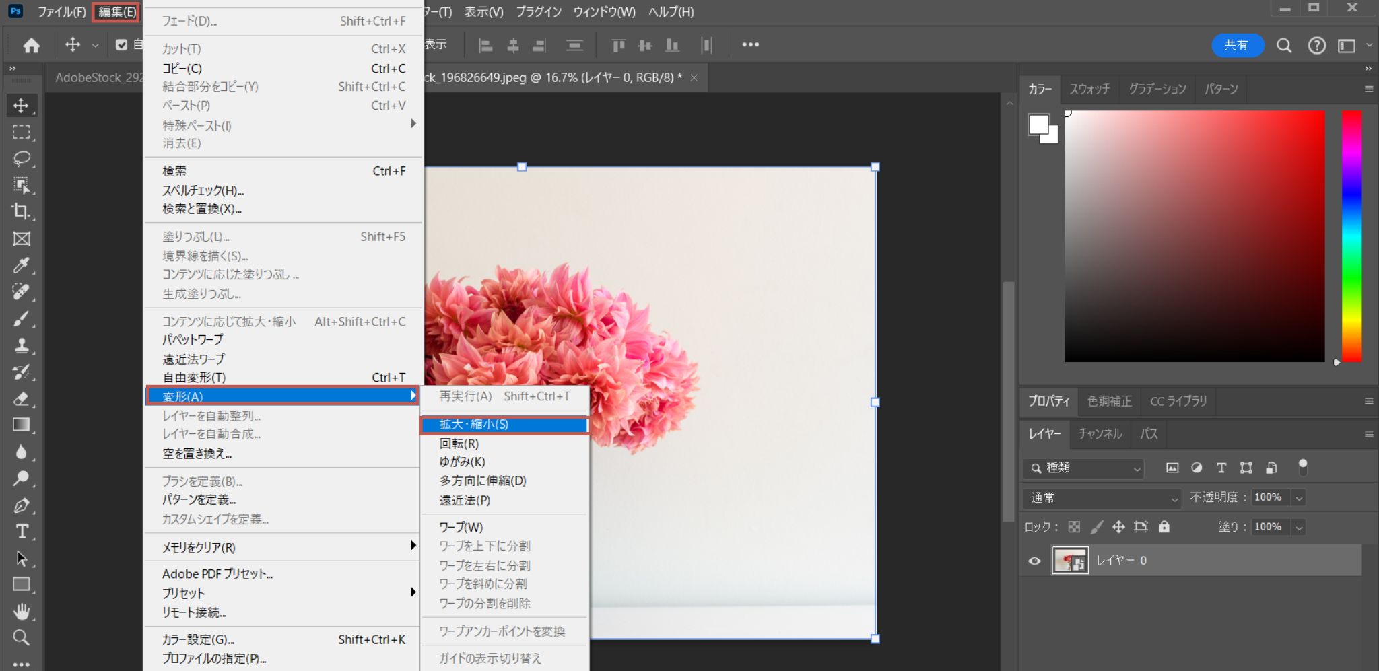Select the Path Selection tool
Image resolution: width=1379 pixels, height=671 pixels.
click(21, 558)
